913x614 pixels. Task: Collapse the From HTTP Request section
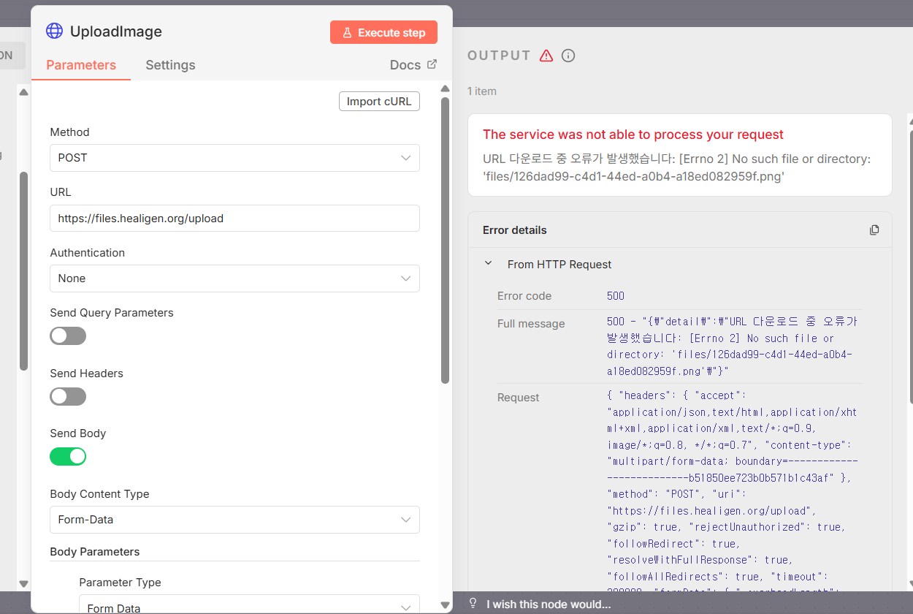click(489, 264)
